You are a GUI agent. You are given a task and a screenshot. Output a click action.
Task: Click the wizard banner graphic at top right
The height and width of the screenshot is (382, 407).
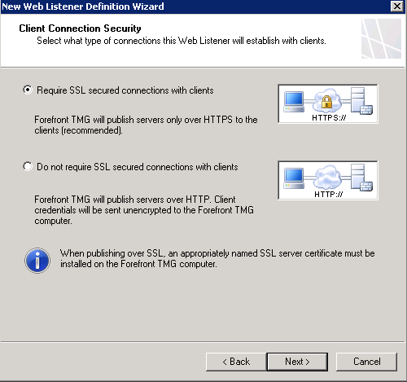381,38
